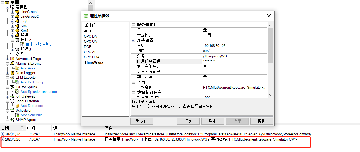Click the SNMP Agent icon
Image resolution: width=360 pixels, height=152 pixels.
12,120
